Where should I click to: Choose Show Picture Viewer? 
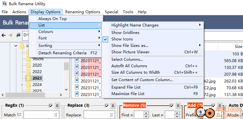pos(152,52)
